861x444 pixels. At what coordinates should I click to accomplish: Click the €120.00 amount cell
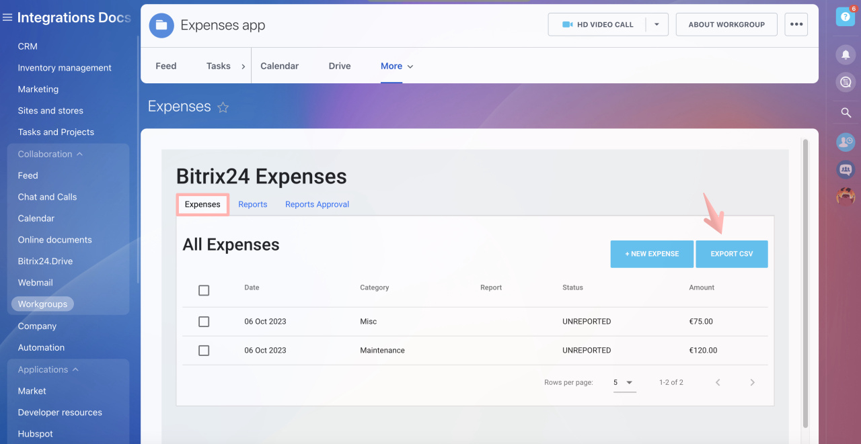click(x=703, y=351)
